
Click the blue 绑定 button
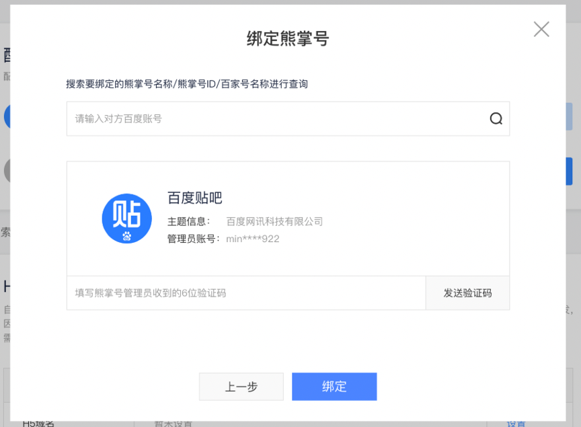334,387
